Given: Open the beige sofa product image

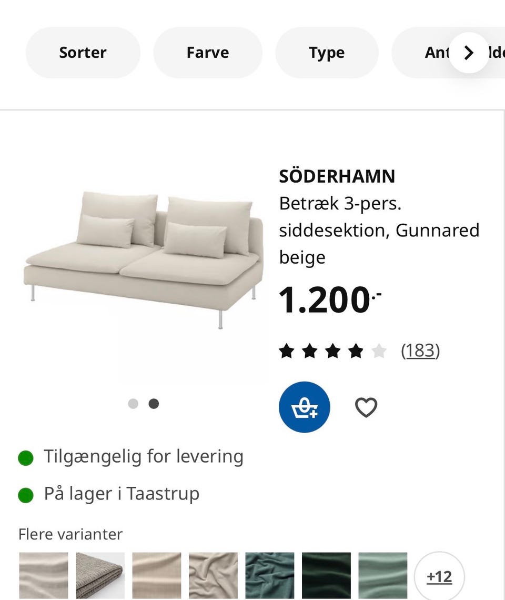Looking at the screenshot, I should (143, 258).
